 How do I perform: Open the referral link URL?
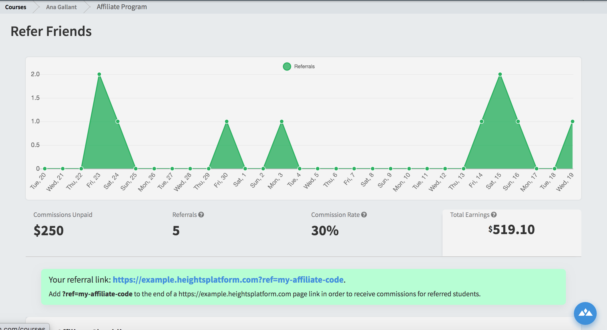[x=228, y=280]
